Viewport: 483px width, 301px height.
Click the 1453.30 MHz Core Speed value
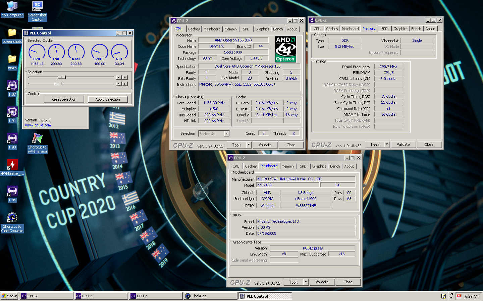pyautogui.click(x=214, y=103)
